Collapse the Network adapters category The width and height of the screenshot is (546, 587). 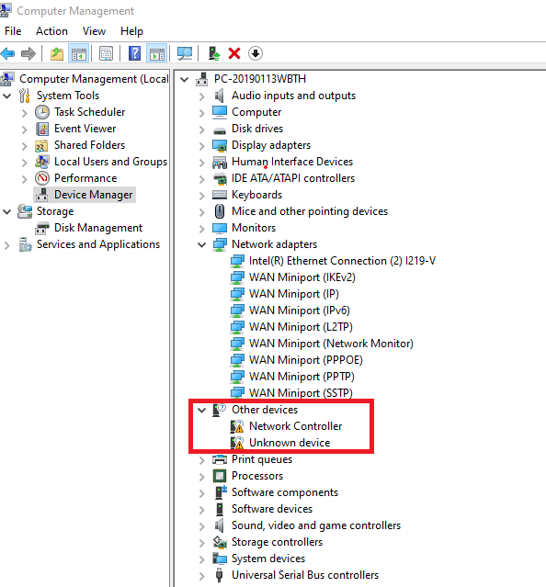[202, 245]
